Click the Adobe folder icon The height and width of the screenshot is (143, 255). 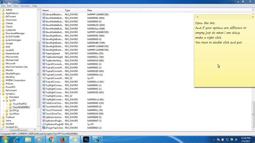coord(4,10)
